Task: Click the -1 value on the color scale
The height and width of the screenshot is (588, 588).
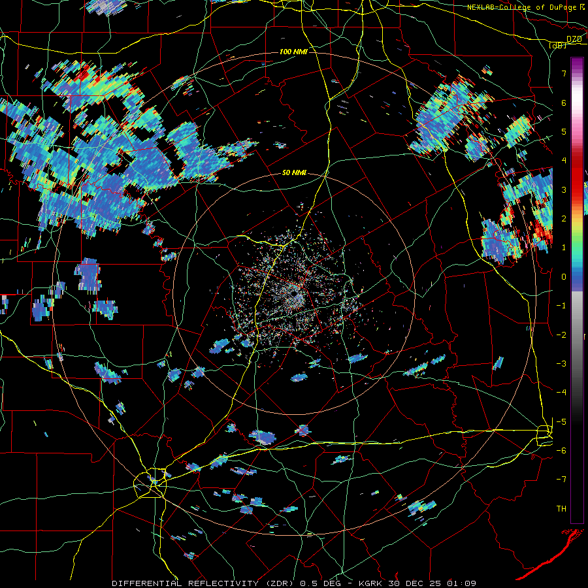Action: (561, 306)
